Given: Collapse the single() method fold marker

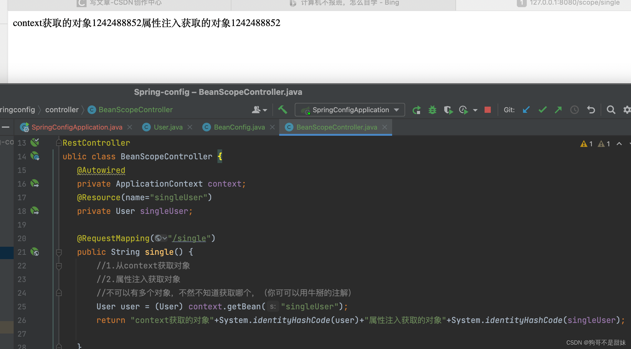Looking at the screenshot, I should click(x=59, y=252).
